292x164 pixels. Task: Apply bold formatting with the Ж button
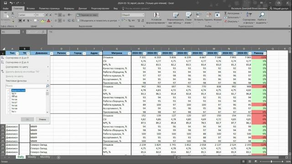[x=20, y=20]
